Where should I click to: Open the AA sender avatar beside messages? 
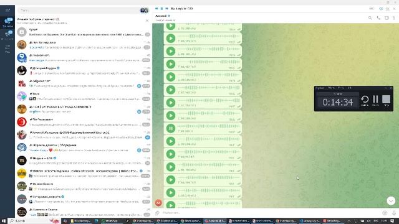point(158,203)
